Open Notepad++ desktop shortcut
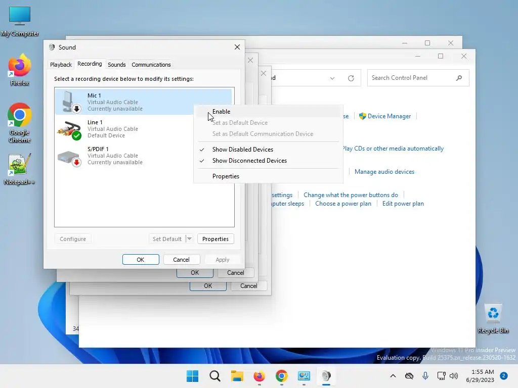Image resolution: width=518 pixels, height=388 pixels. (20, 169)
